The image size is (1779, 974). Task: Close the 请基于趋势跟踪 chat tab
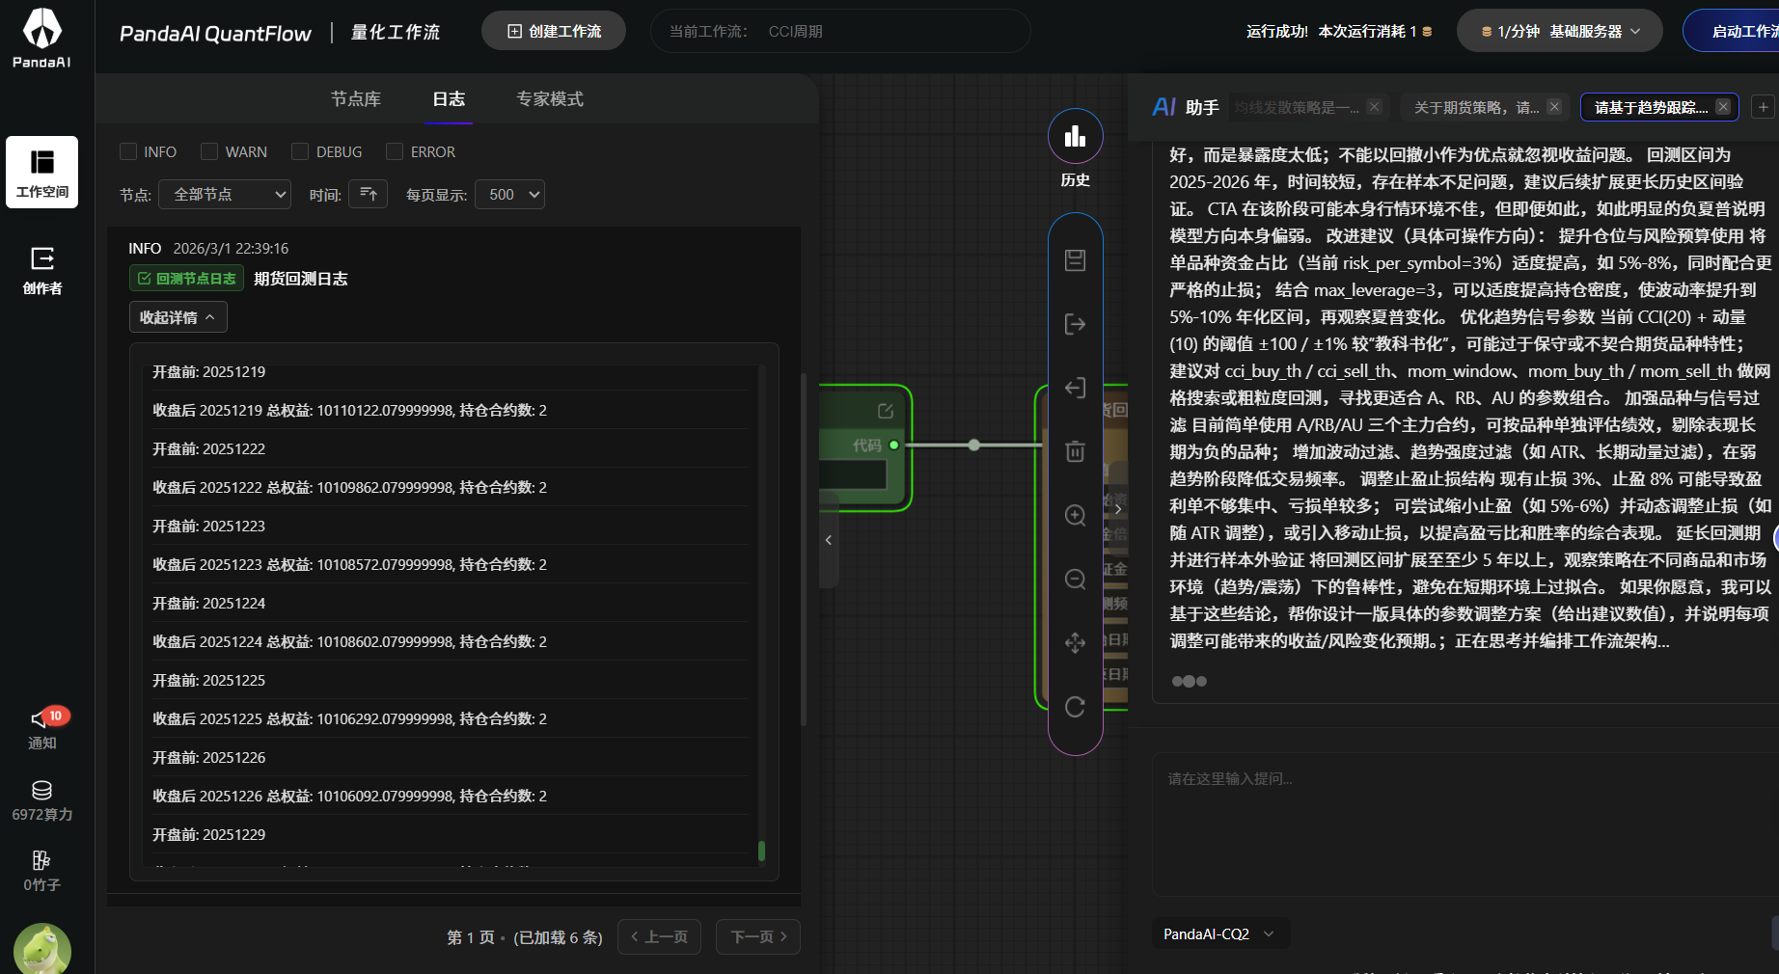(1723, 107)
